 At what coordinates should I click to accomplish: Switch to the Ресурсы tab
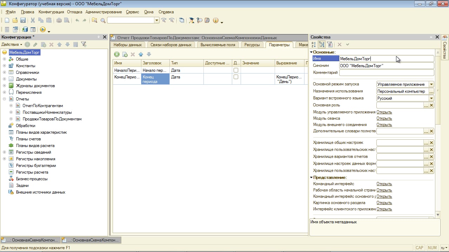pos(252,45)
